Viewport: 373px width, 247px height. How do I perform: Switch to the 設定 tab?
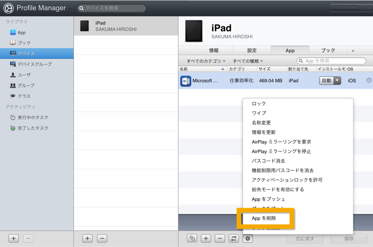tap(252, 50)
